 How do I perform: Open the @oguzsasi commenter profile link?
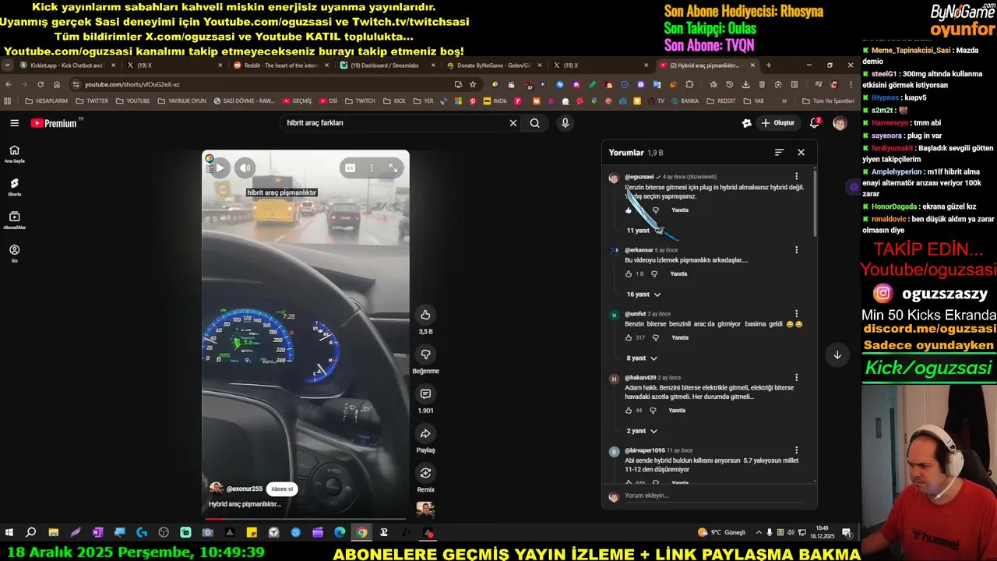(x=639, y=177)
